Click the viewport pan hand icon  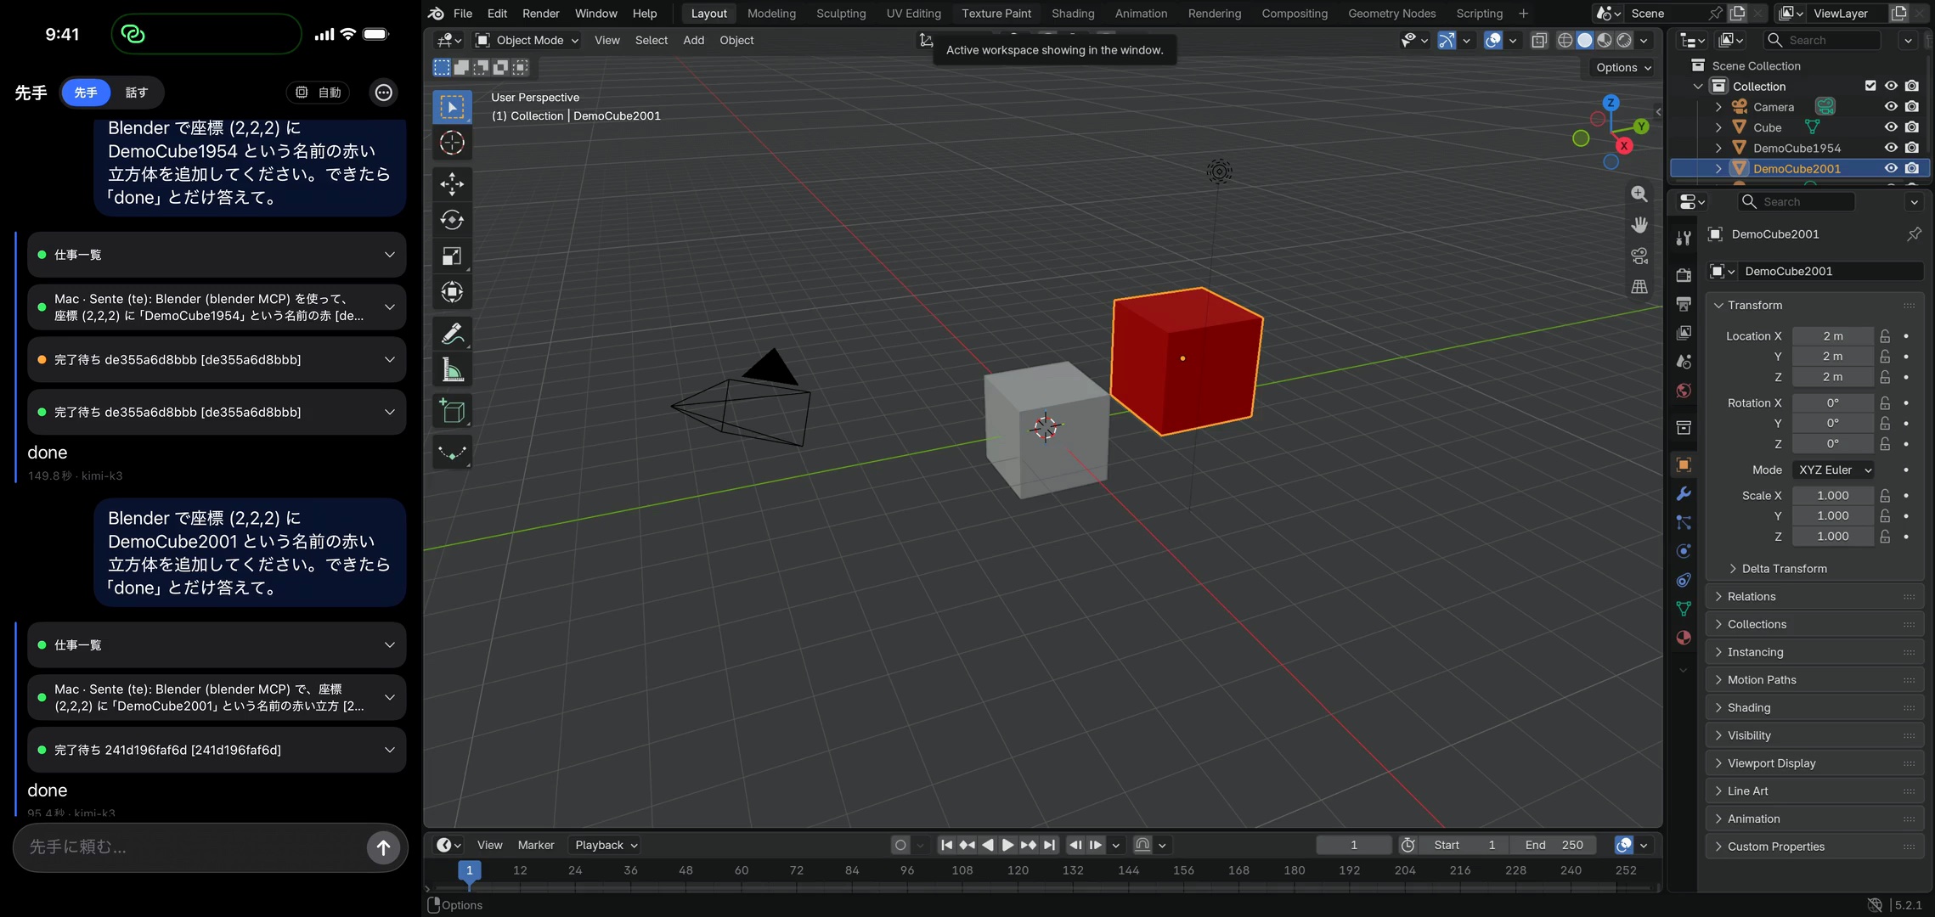click(x=1639, y=225)
